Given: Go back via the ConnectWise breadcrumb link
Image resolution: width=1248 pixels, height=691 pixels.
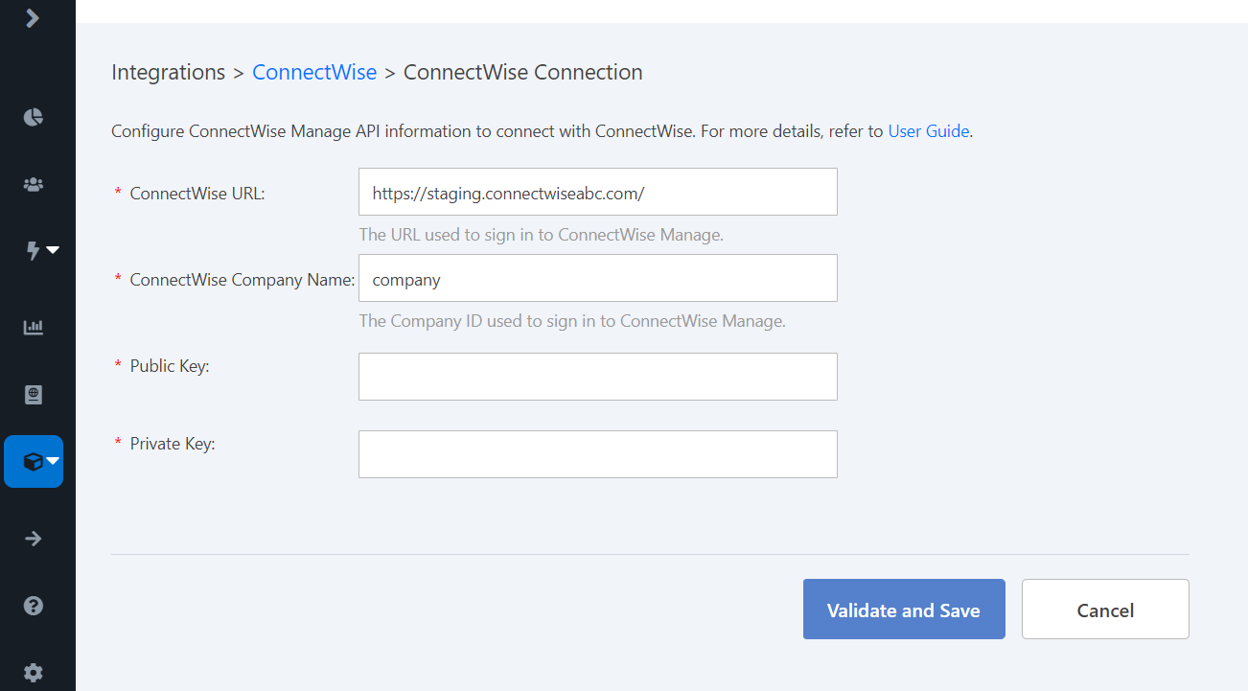Looking at the screenshot, I should pyautogui.click(x=314, y=72).
